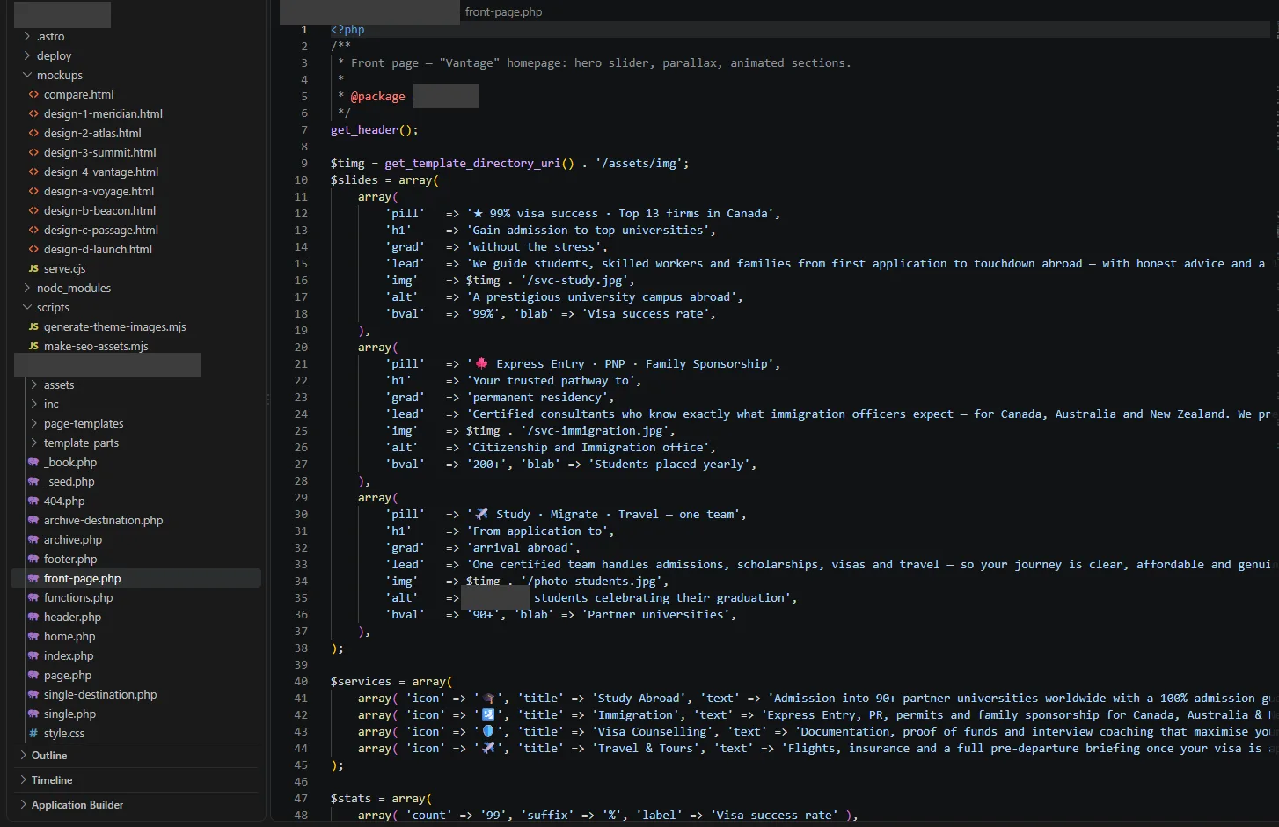
Task: Select the front-page.php editor tab
Action: click(503, 11)
